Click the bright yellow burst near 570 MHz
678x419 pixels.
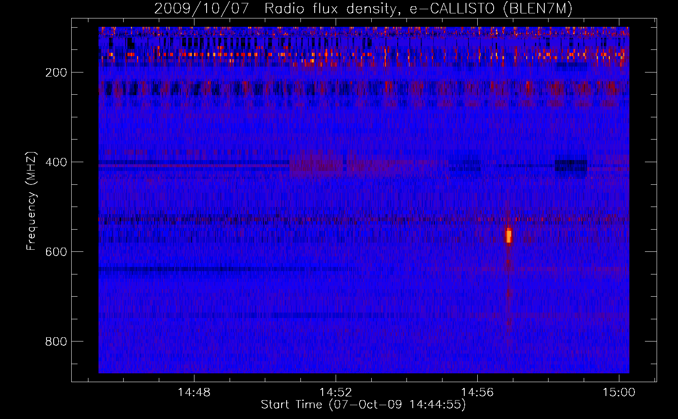click(x=509, y=236)
